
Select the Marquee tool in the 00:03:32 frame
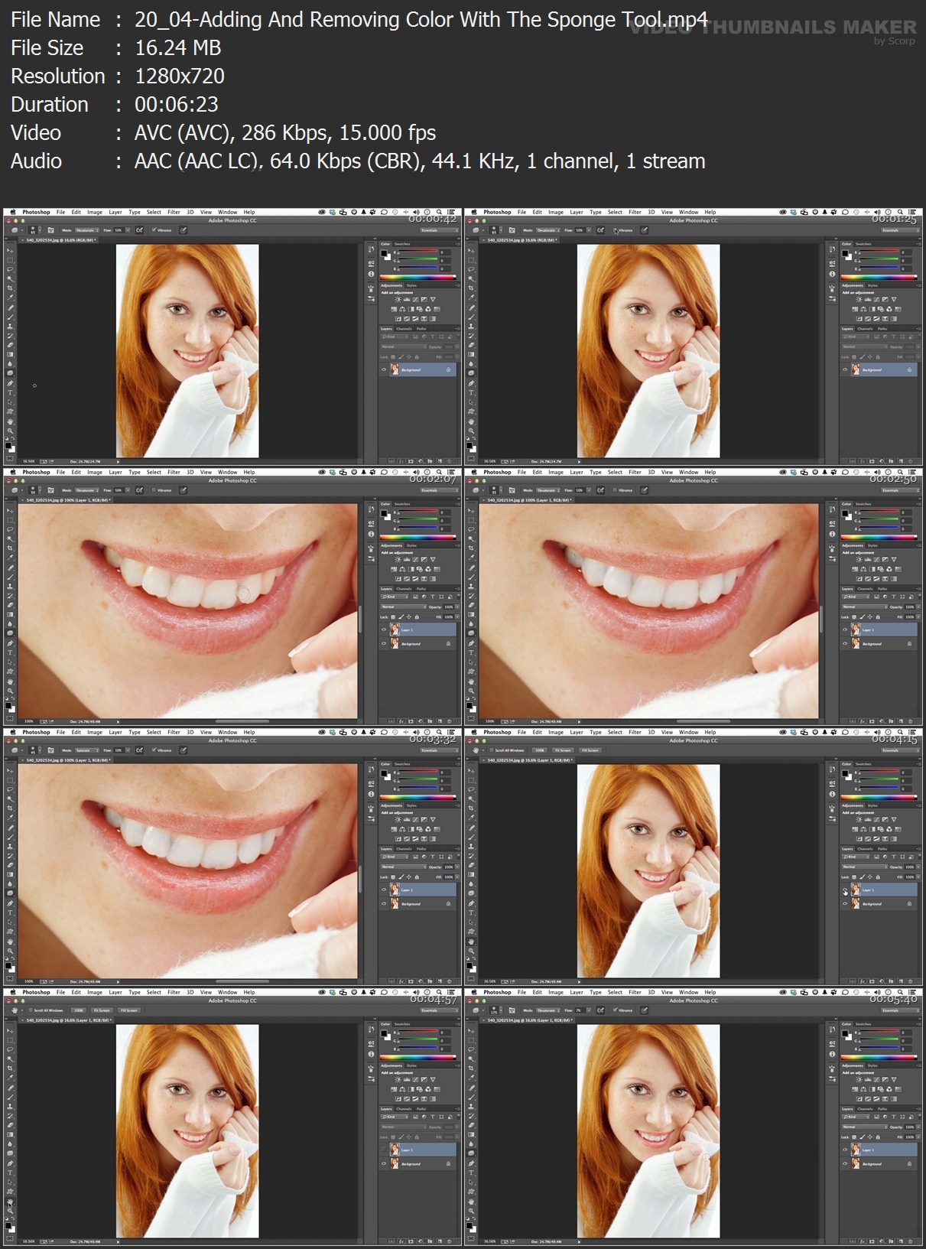(10, 780)
